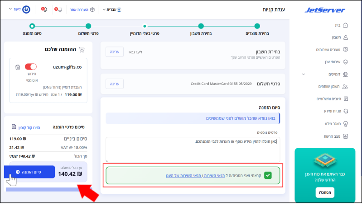The width and height of the screenshot is (362, 211).
Task: Uncheck the terms of service agreement checkbox
Action: (x=268, y=175)
